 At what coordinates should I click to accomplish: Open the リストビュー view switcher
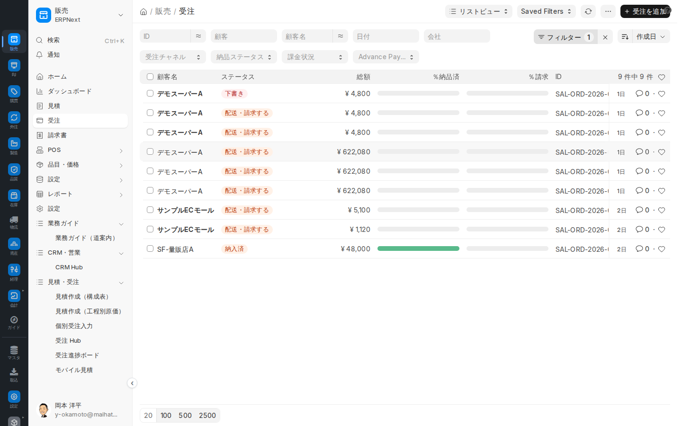[x=479, y=11]
